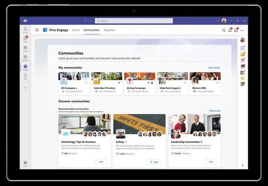Favorite the Women ERG community heart
The width and height of the screenshot is (268, 186).
click(218, 83)
